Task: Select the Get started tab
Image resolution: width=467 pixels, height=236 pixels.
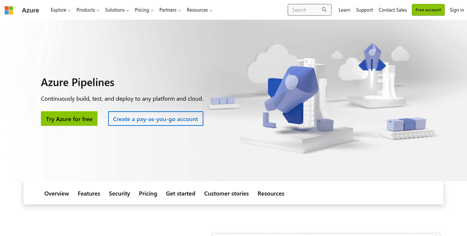Action: pos(181,193)
